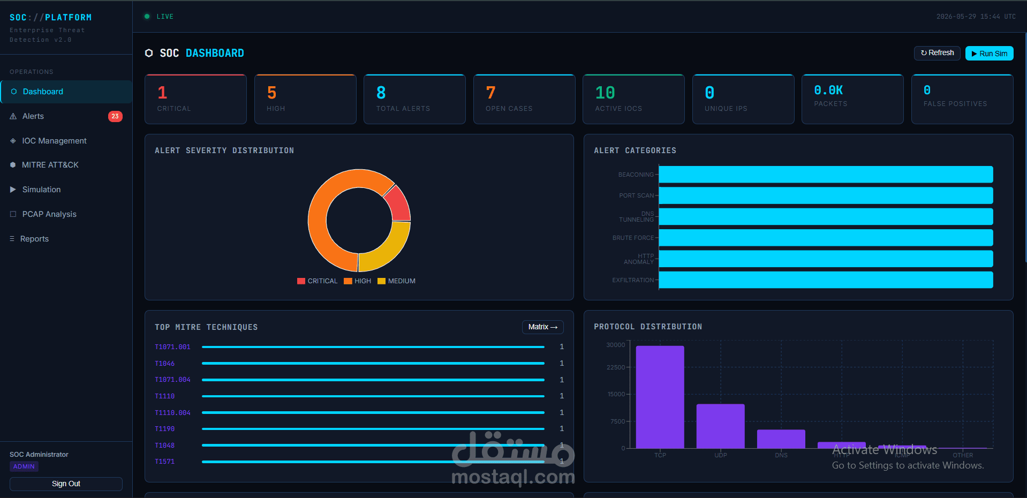1027x498 pixels.
Task: Open the Dashboard menu item
Action: click(66, 92)
